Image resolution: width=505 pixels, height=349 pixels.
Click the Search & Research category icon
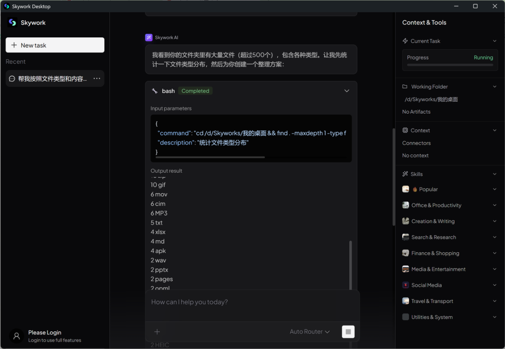coord(406,237)
